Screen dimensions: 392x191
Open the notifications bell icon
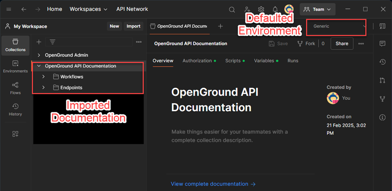(x=275, y=10)
